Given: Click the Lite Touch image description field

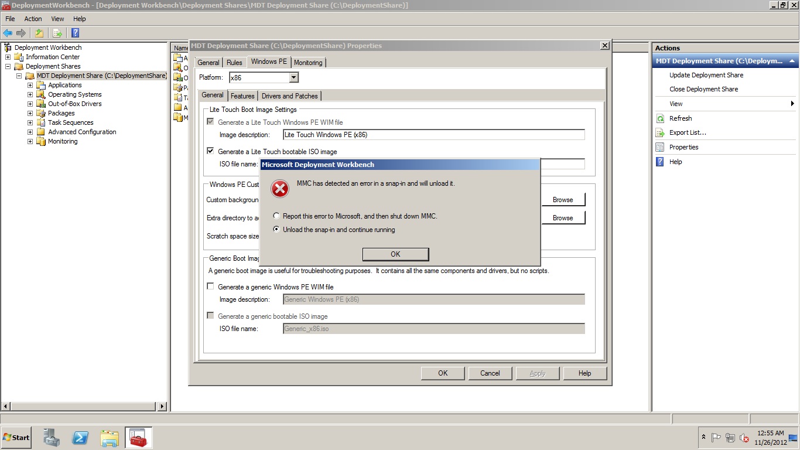Looking at the screenshot, I should point(433,135).
